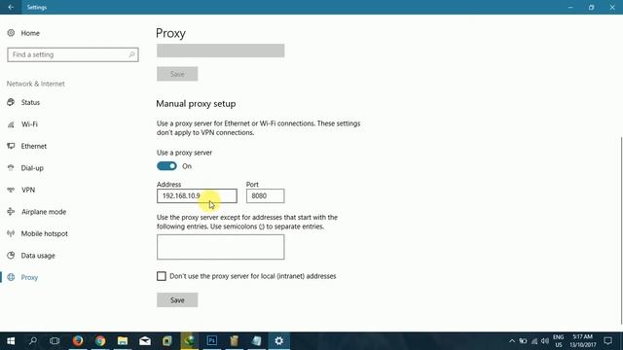Image resolution: width=623 pixels, height=350 pixels.
Task: Click the Find a setting search box
Action: 73,54
